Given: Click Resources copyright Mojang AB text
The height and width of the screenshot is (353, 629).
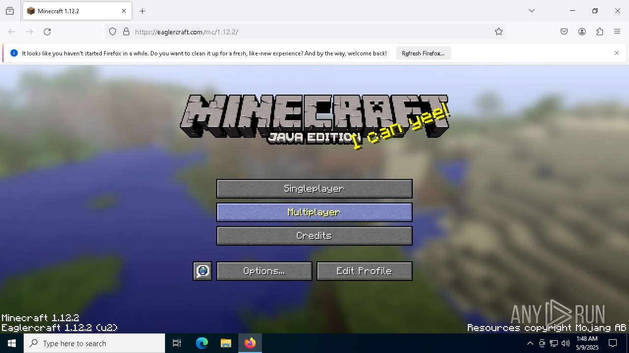Looking at the screenshot, I should click(546, 328).
